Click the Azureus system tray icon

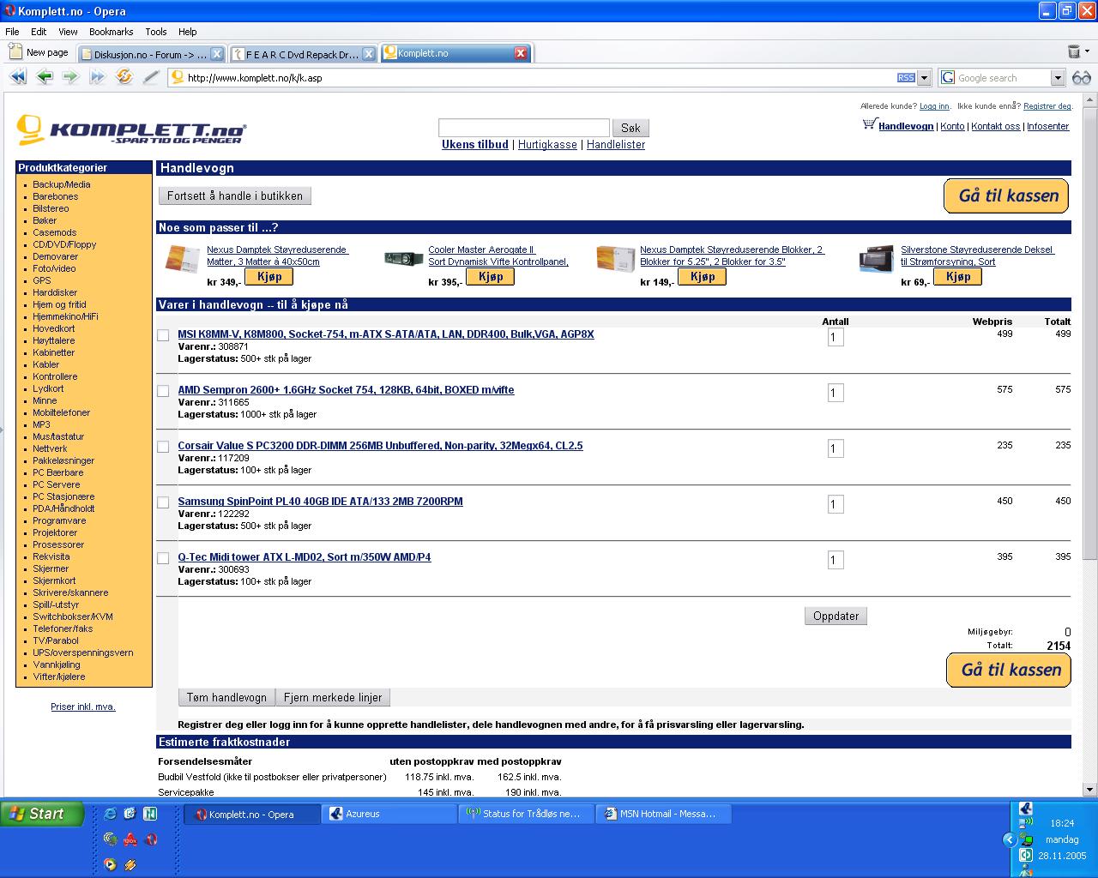1025,809
